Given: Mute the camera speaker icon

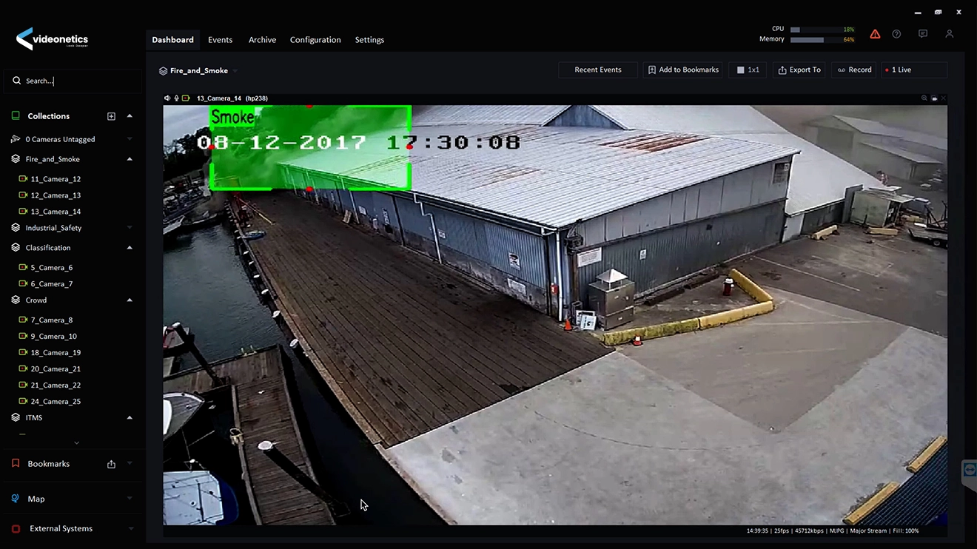Looking at the screenshot, I should [x=167, y=98].
